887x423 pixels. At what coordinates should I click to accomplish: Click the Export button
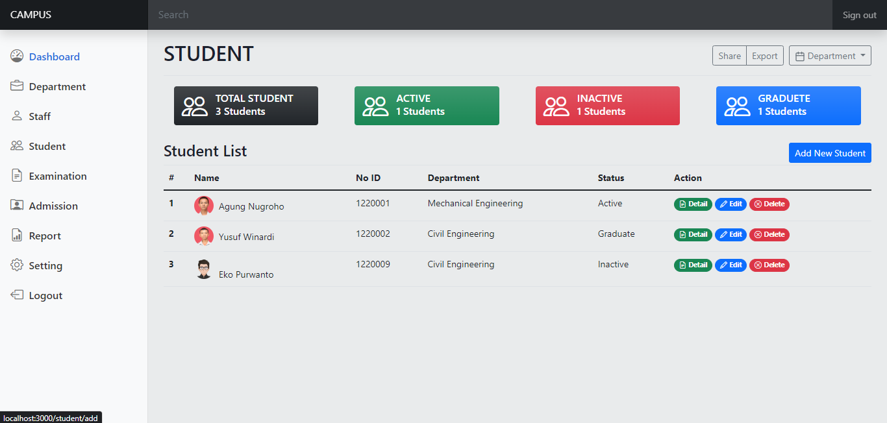765,56
